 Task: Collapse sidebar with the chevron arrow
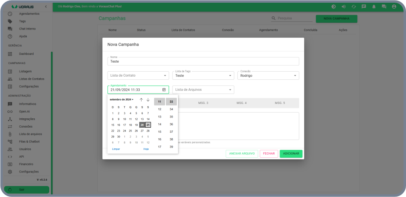coord(46,7)
